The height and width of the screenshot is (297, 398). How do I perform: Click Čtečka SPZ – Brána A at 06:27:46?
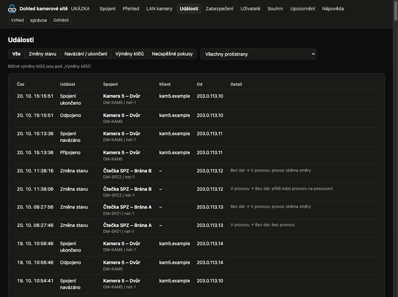point(127,225)
